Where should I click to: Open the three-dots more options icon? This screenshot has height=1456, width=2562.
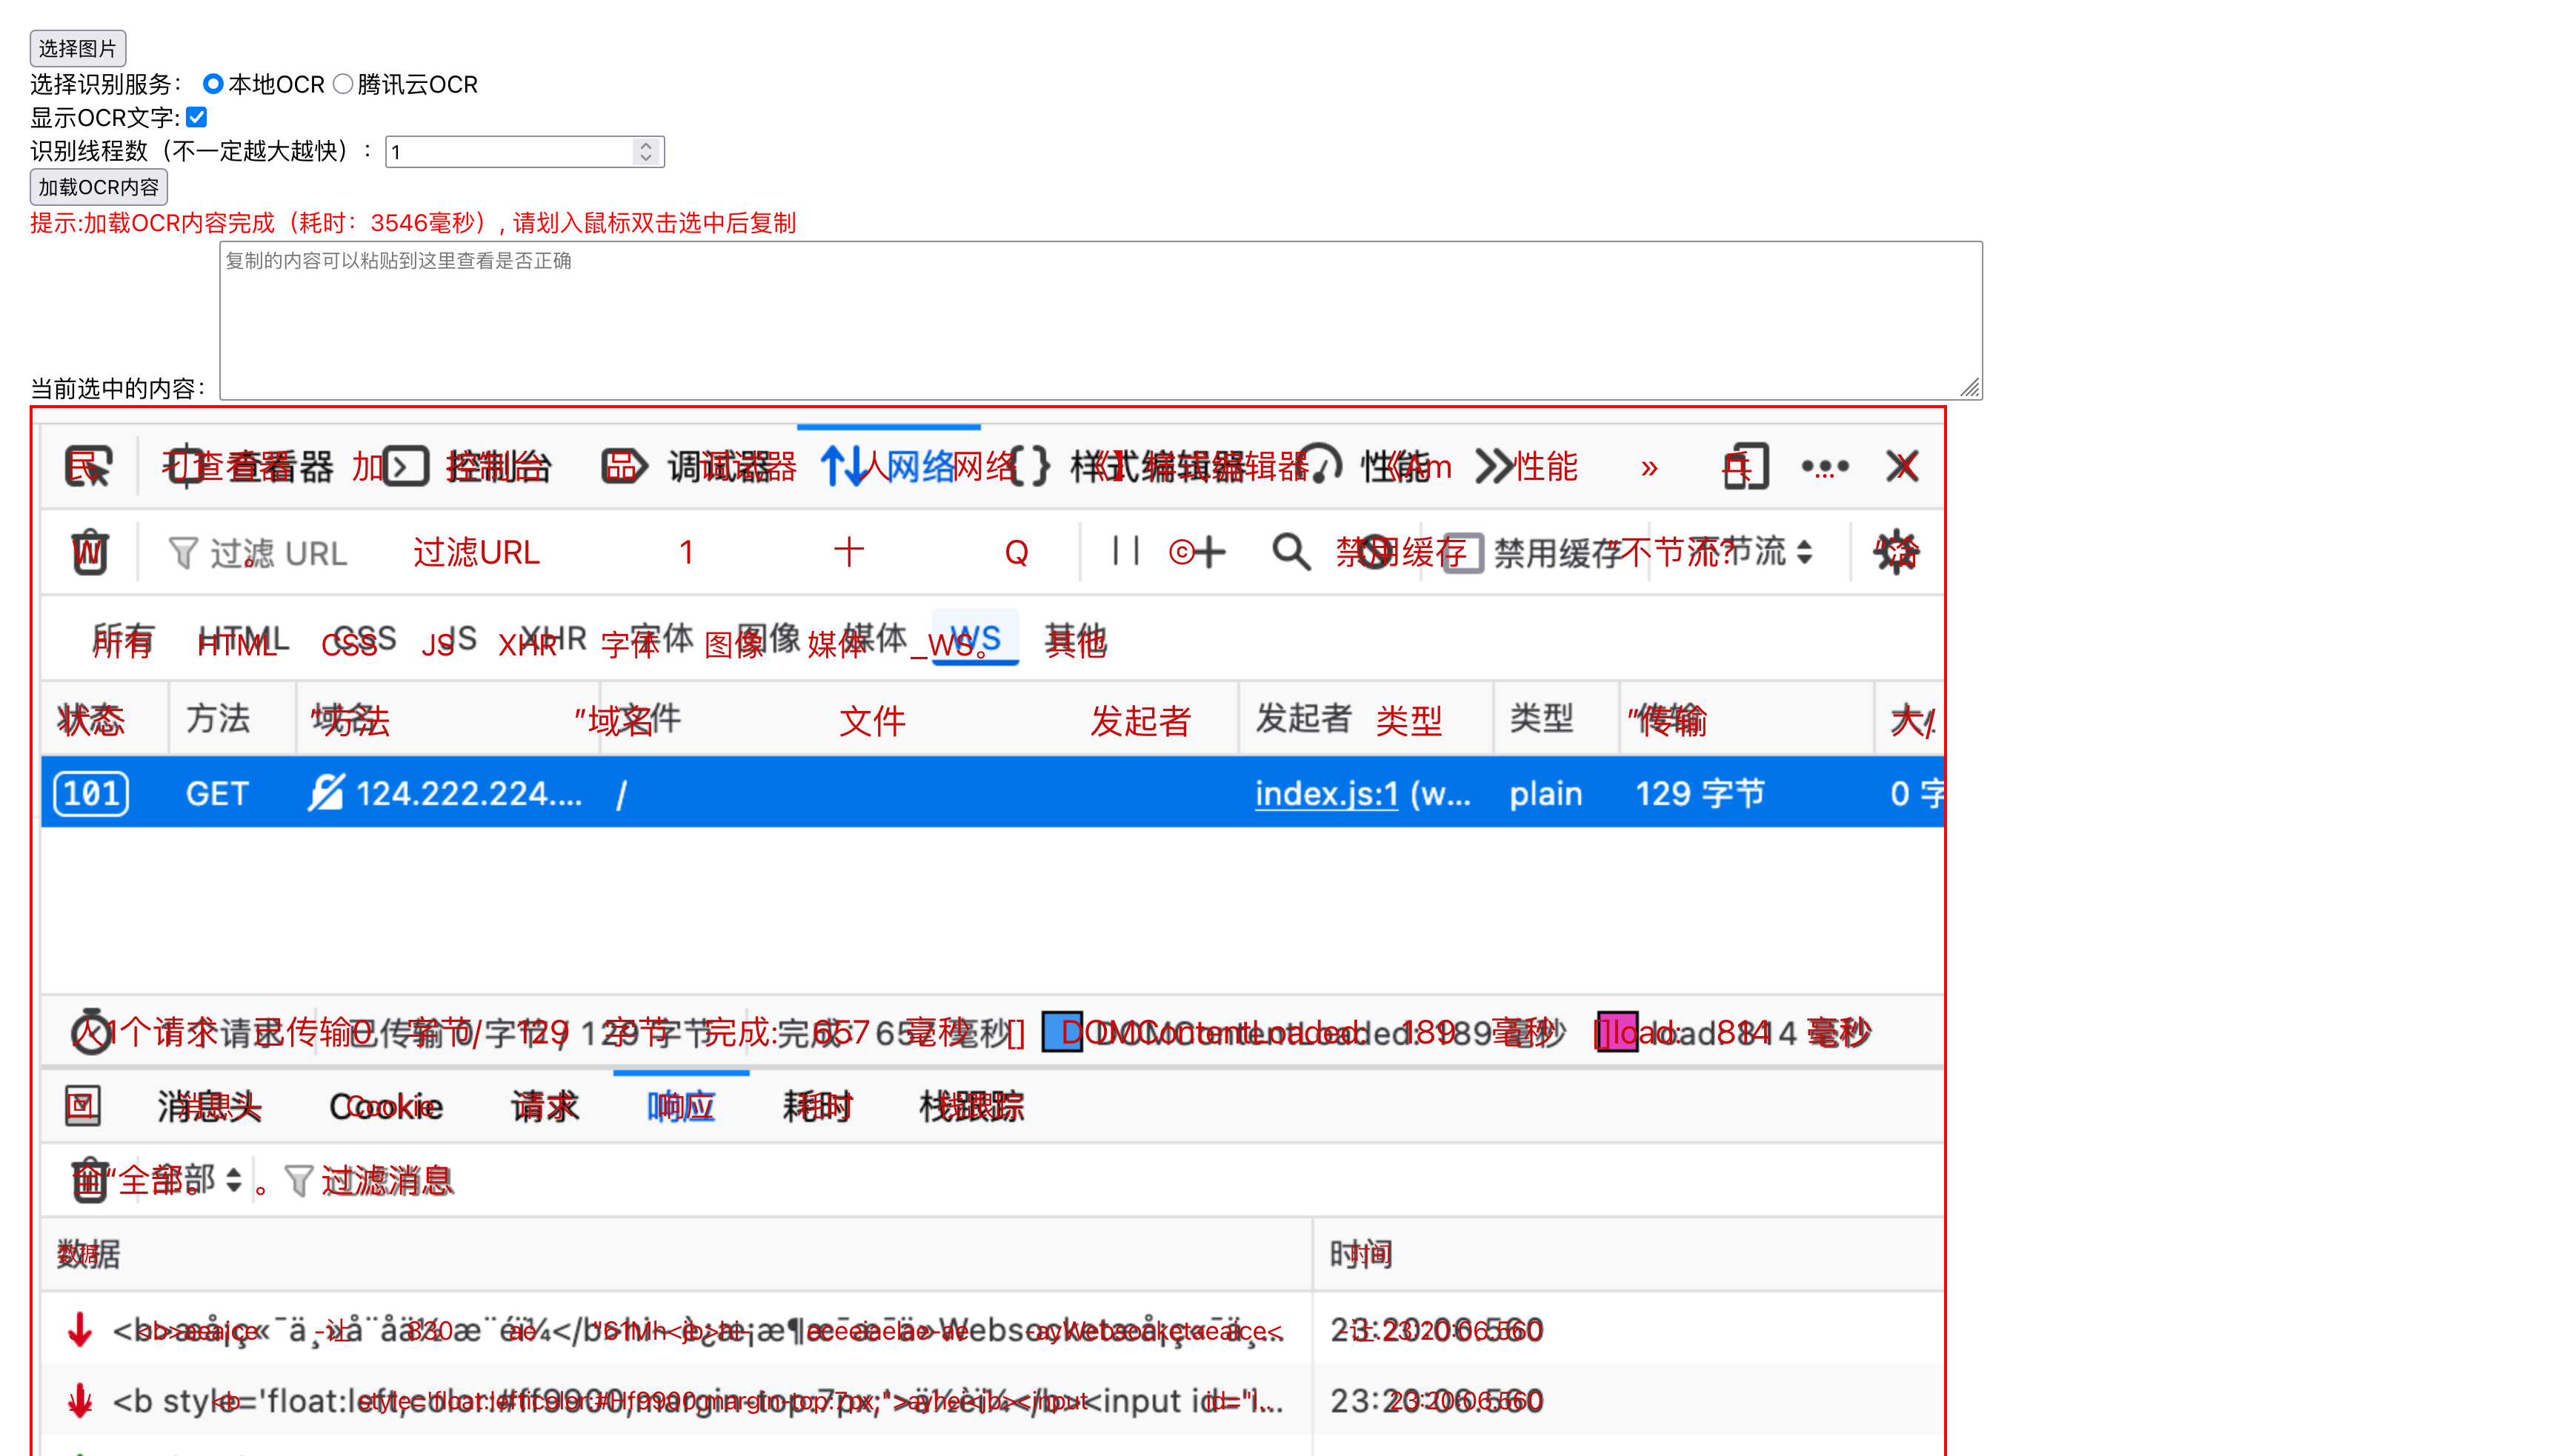pos(1825,466)
